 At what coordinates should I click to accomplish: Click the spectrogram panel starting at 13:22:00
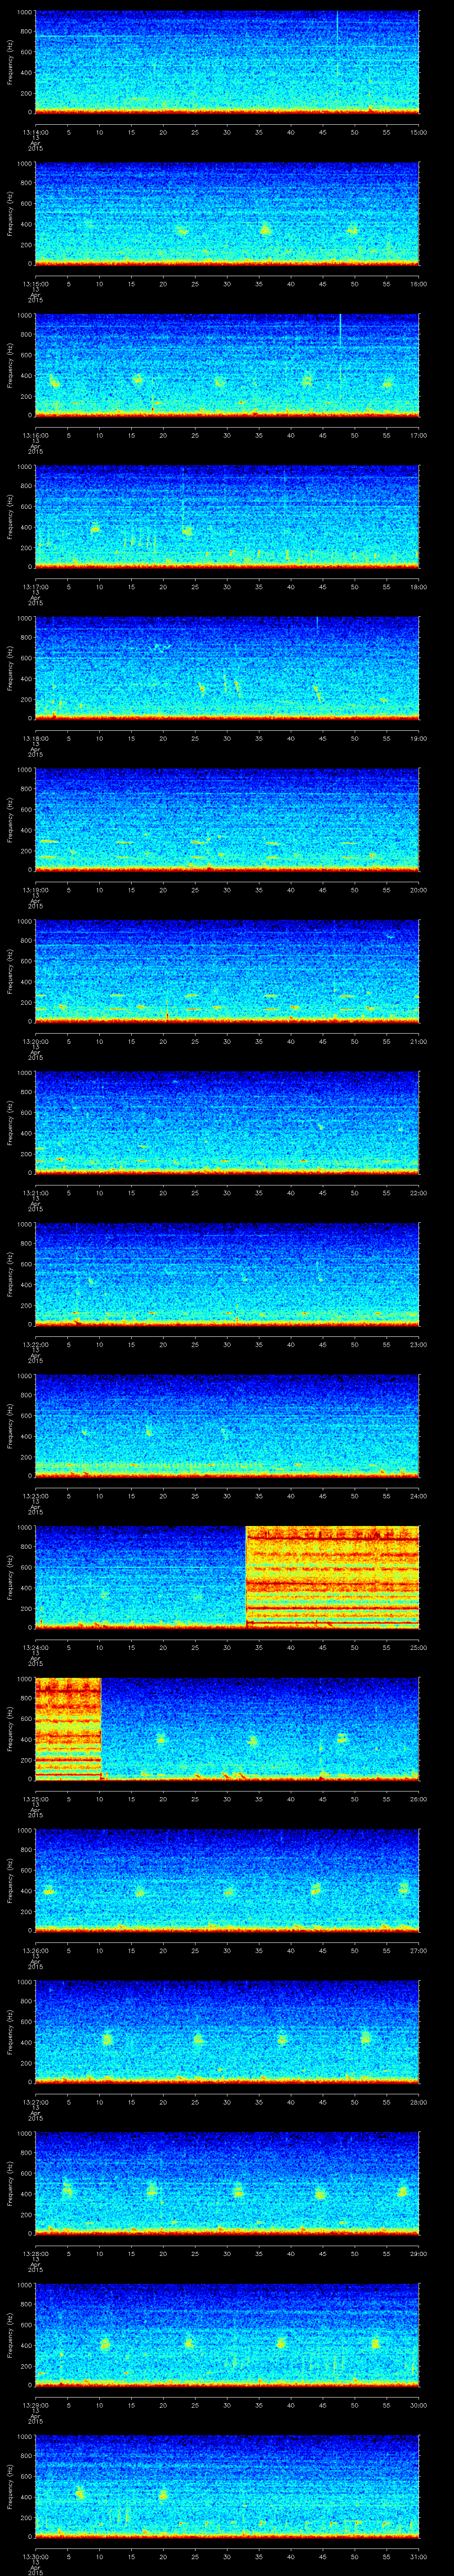227,1274
